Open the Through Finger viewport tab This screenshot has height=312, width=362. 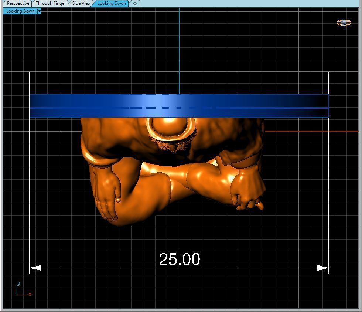point(51,3)
